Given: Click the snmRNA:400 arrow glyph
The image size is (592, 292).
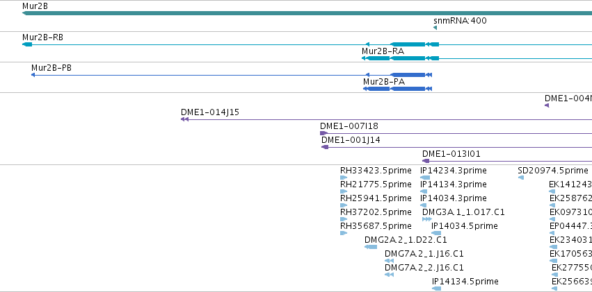Looking at the screenshot, I should coord(435,28).
